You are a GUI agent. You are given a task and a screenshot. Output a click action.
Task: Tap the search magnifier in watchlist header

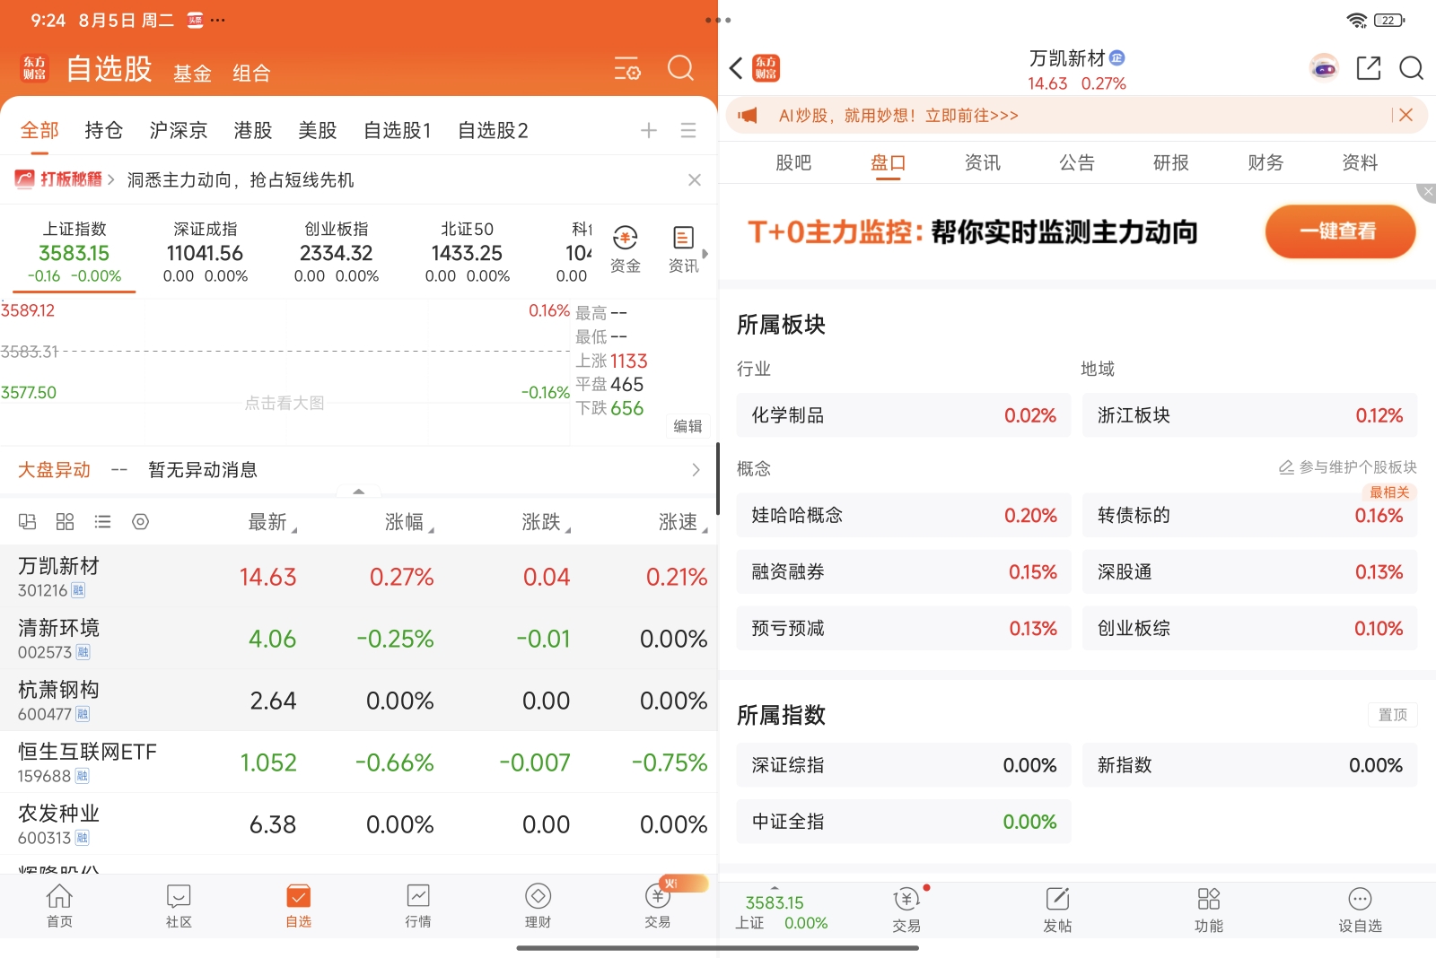(x=681, y=68)
